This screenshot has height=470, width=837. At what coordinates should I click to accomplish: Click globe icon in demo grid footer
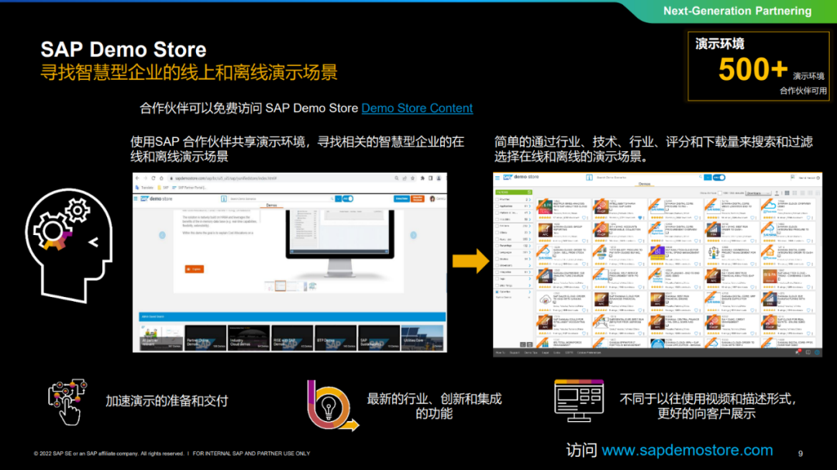point(817,352)
